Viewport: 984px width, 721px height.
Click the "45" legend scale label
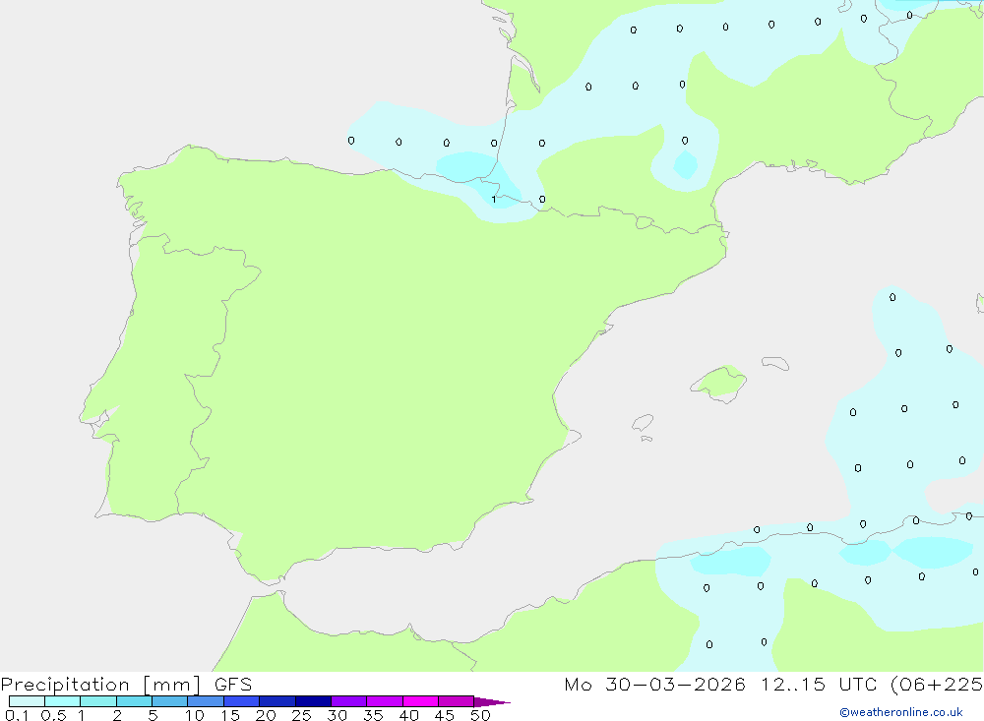point(445,715)
